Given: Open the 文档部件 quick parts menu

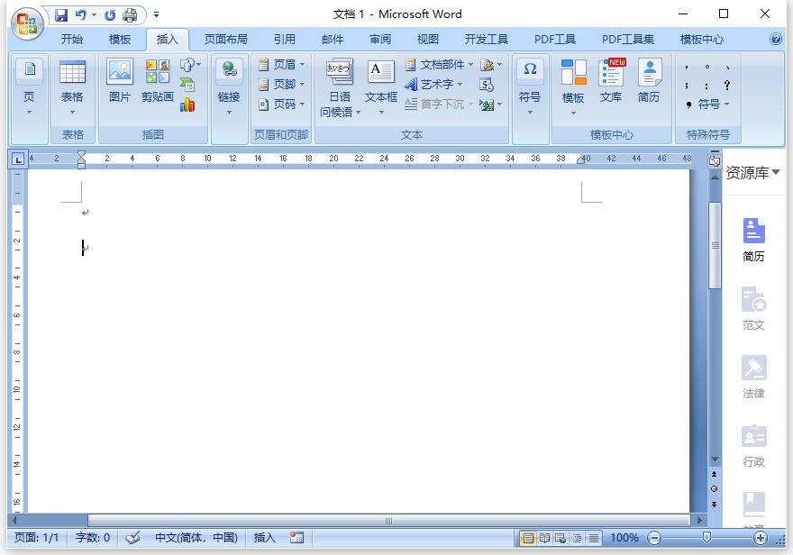Looking at the screenshot, I should [x=440, y=65].
